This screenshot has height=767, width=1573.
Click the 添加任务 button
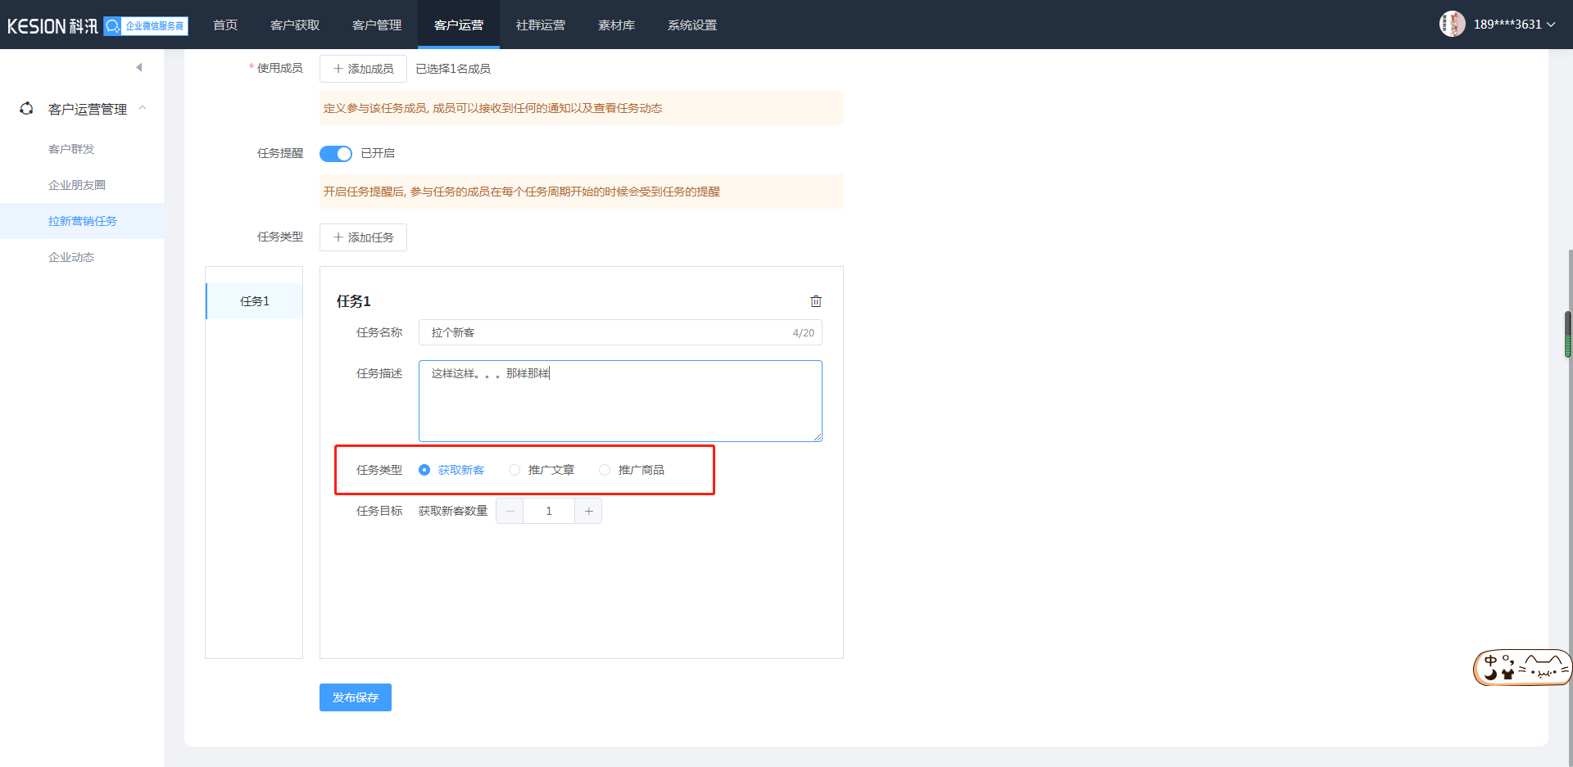pyautogui.click(x=363, y=237)
